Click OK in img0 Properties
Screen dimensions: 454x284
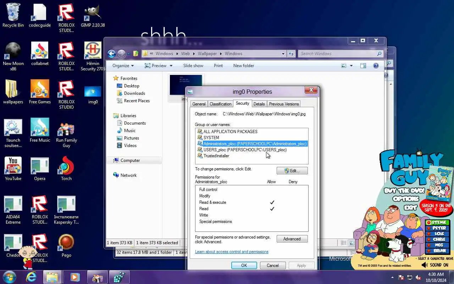[244, 266]
